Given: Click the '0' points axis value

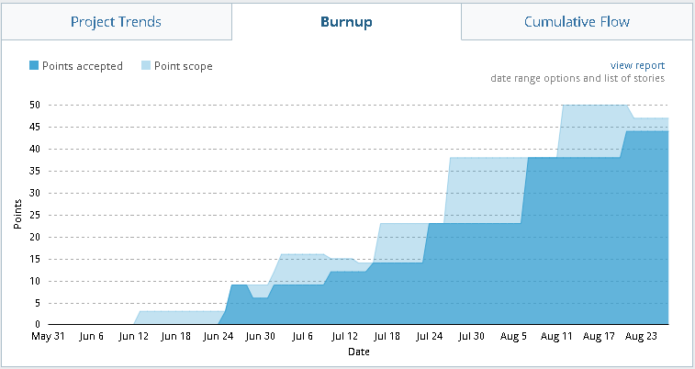Looking at the screenshot, I should click(x=38, y=324).
